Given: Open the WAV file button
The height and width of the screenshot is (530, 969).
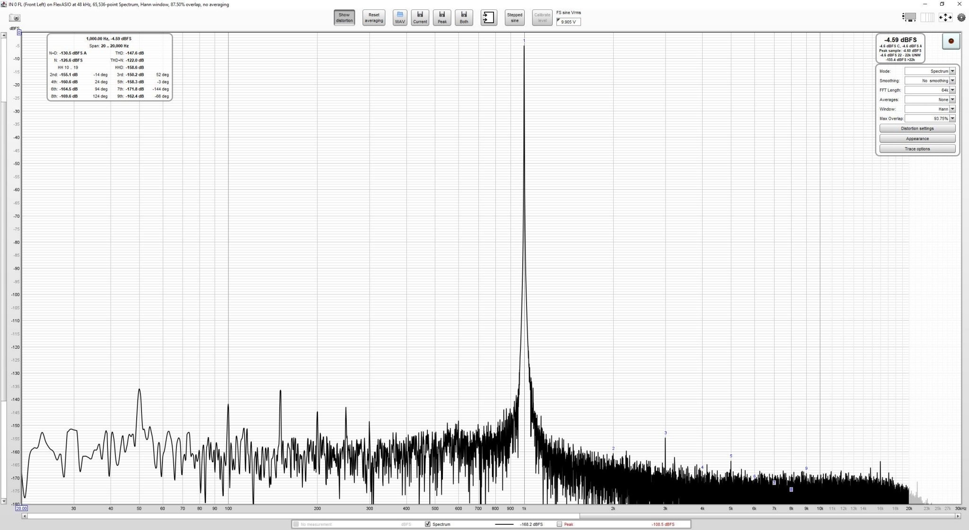Looking at the screenshot, I should tap(400, 18).
